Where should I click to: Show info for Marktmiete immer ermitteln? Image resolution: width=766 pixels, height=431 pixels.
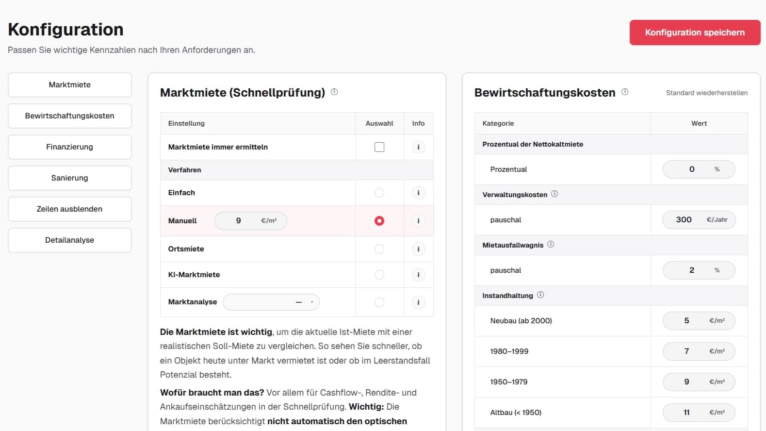coord(418,147)
